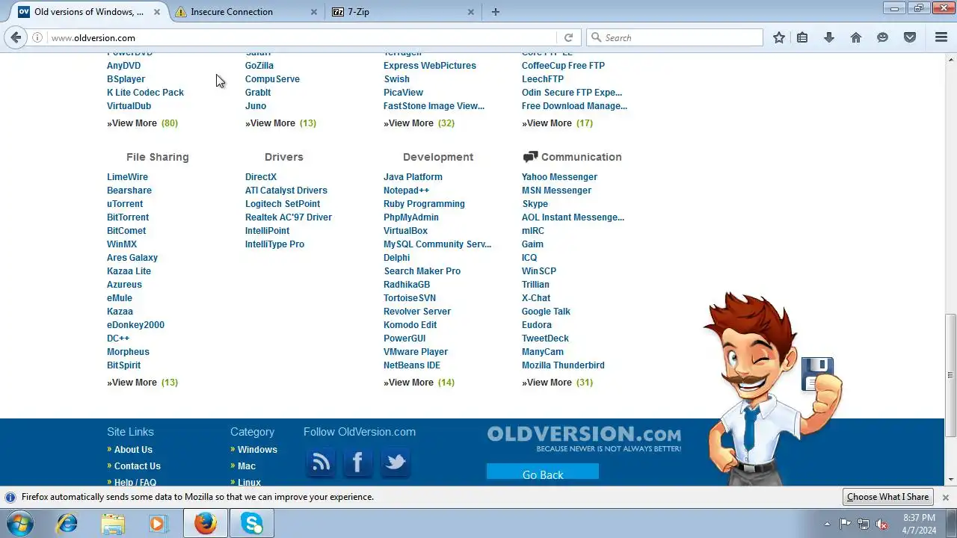Expand View More (17) list
957x538 pixels.
click(557, 123)
